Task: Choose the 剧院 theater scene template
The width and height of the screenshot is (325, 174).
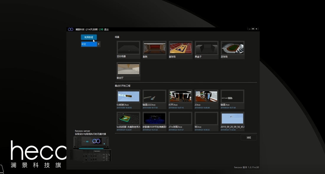Action: click(155, 50)
